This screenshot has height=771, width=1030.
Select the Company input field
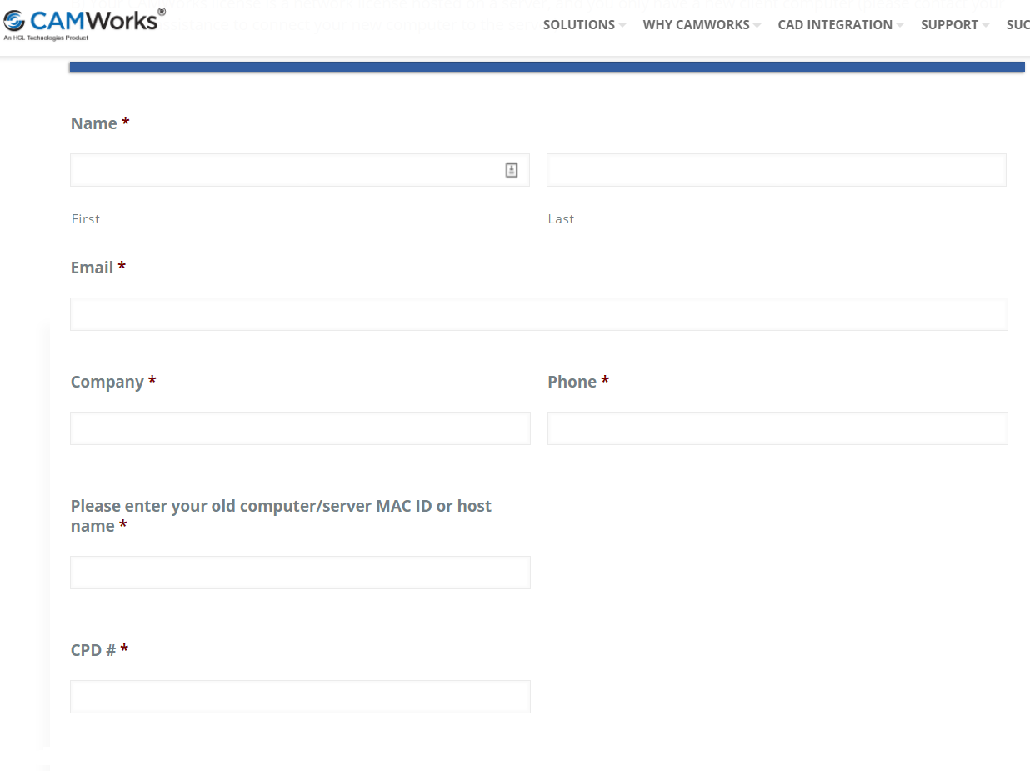300,428
